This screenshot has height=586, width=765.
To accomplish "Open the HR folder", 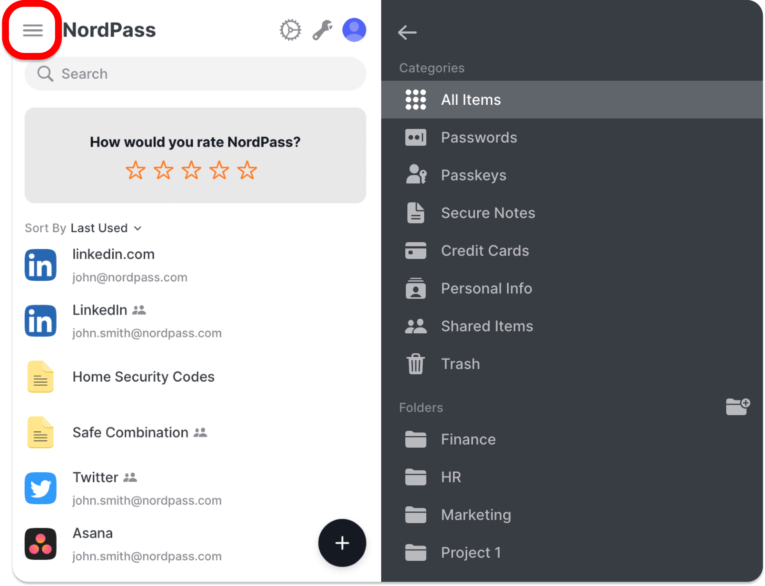I will coord(572,477).
